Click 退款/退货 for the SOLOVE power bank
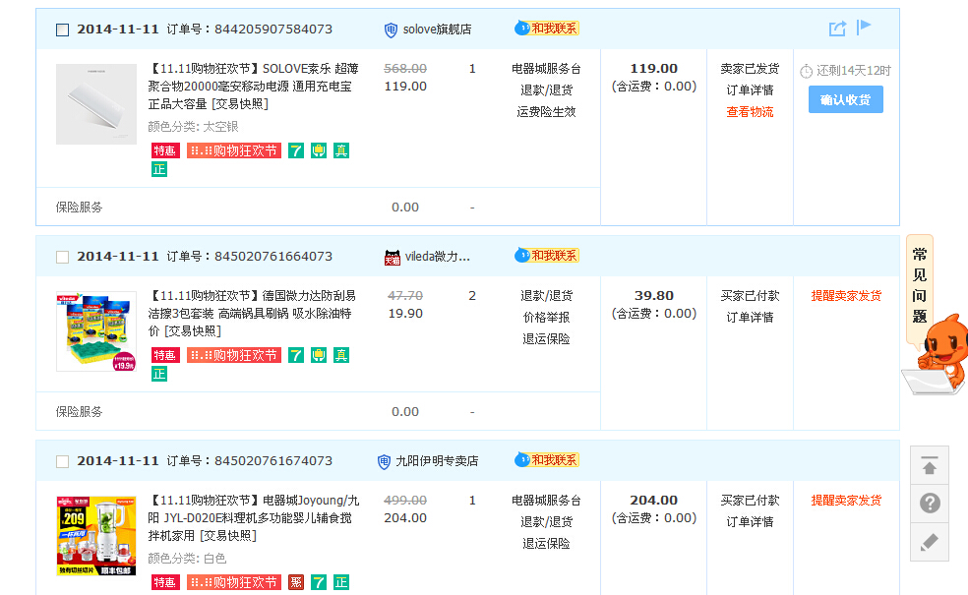This screenshot has width=968, height=595. pos(546,90)
